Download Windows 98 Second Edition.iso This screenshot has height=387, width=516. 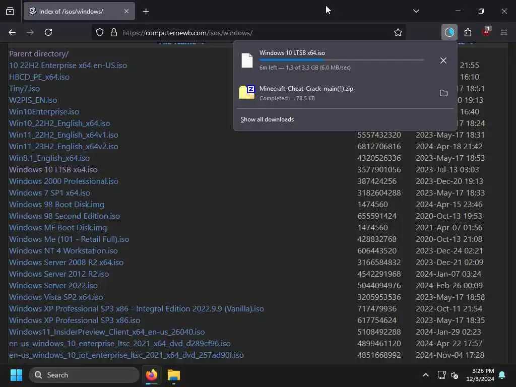click(x=64, y=216)
